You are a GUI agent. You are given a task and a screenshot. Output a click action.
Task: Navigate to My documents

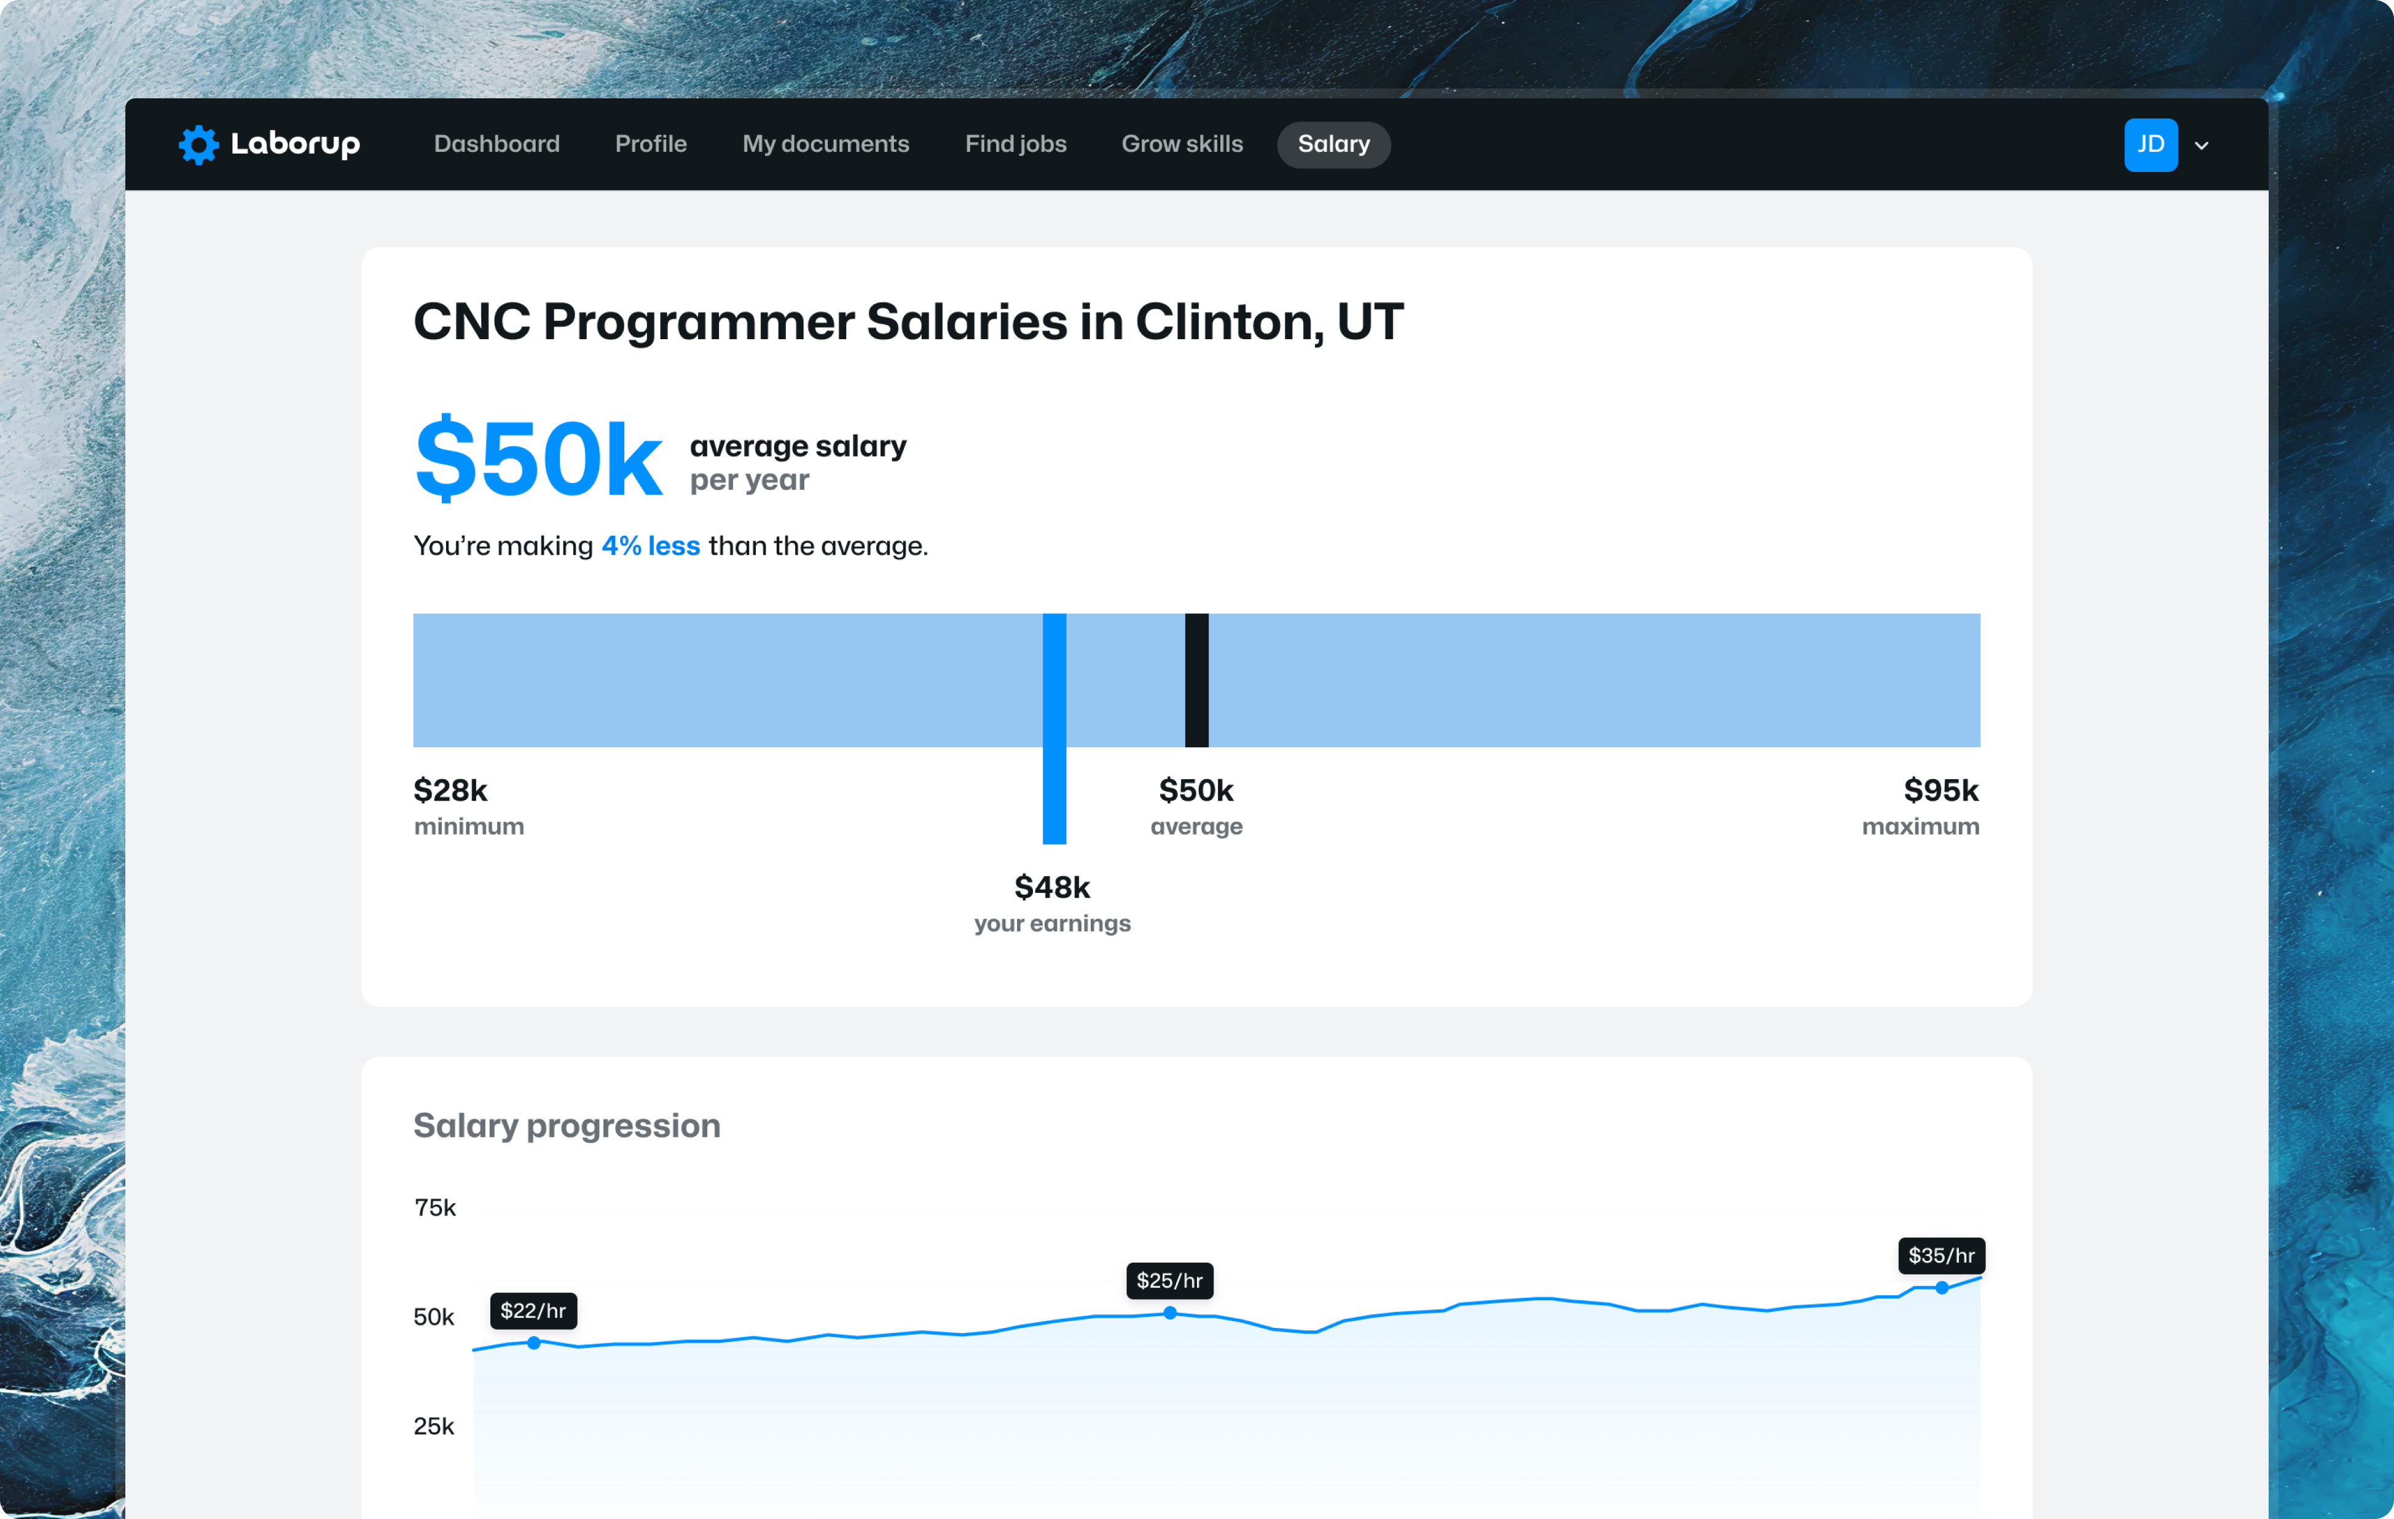click(826, 144)
